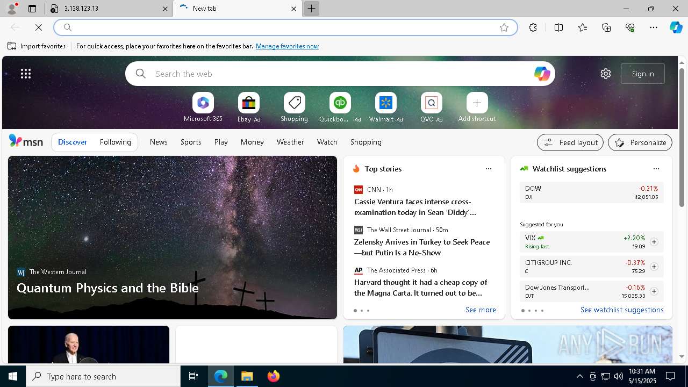Open QuickBooks ad shortcut

tap(340, 107)
